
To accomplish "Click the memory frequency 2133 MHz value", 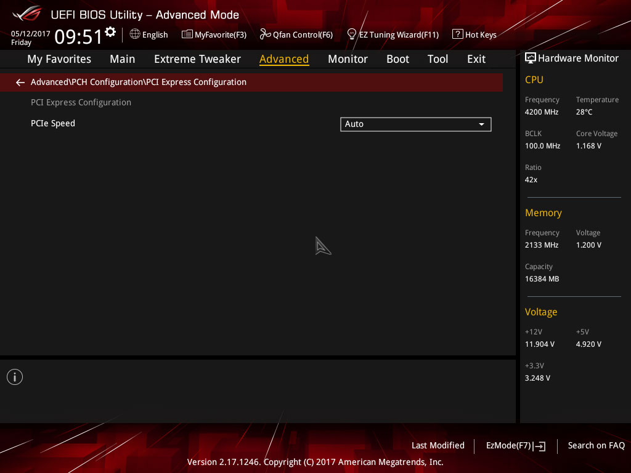I will (541, 245).
